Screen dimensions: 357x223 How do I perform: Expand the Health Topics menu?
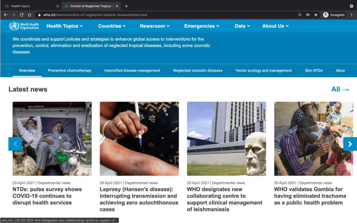point(64,26)
